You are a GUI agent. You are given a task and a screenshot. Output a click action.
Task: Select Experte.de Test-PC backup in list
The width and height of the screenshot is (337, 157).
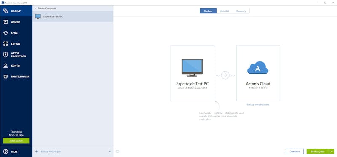click(73, 16)
